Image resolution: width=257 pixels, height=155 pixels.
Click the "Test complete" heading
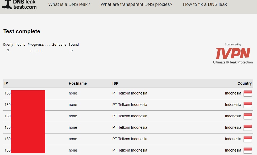(22, 31)
